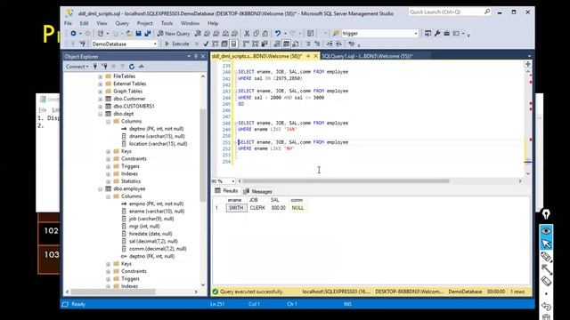Expand the Keys folder under dbo.dept
The width and height of the screenshot is (570, 320).
point(109,151)
